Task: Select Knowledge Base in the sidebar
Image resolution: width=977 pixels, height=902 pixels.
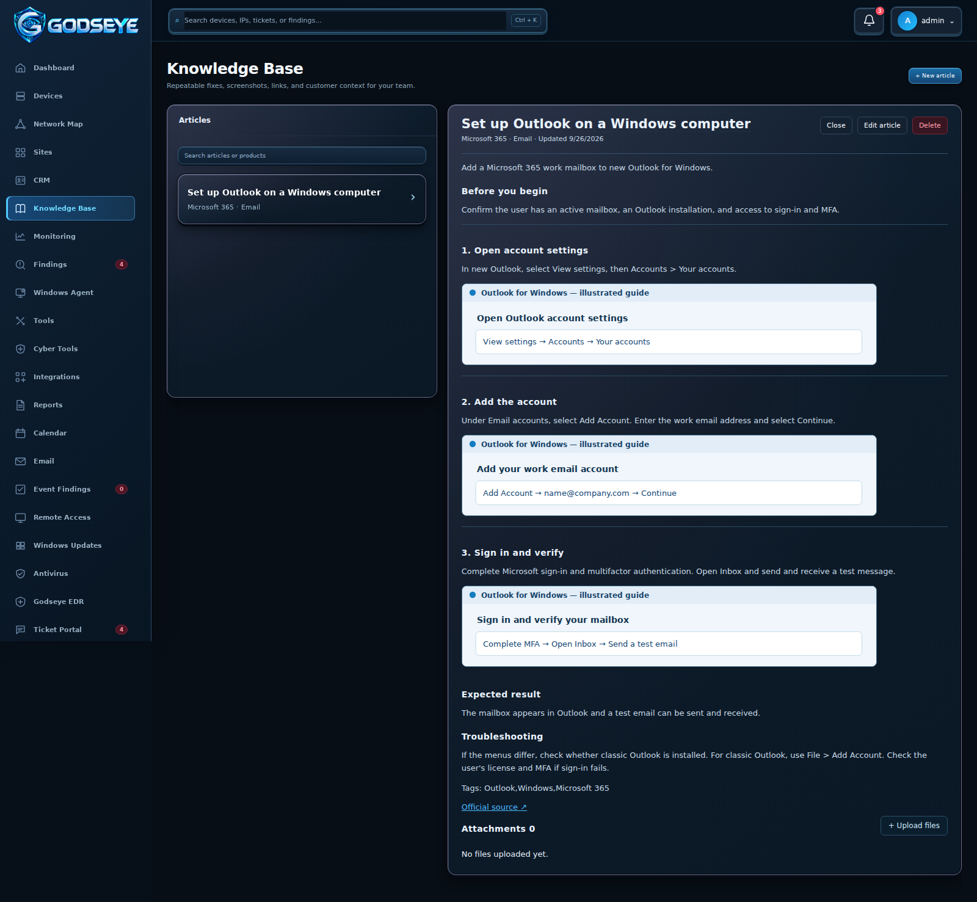Action: tap(70, 208)
